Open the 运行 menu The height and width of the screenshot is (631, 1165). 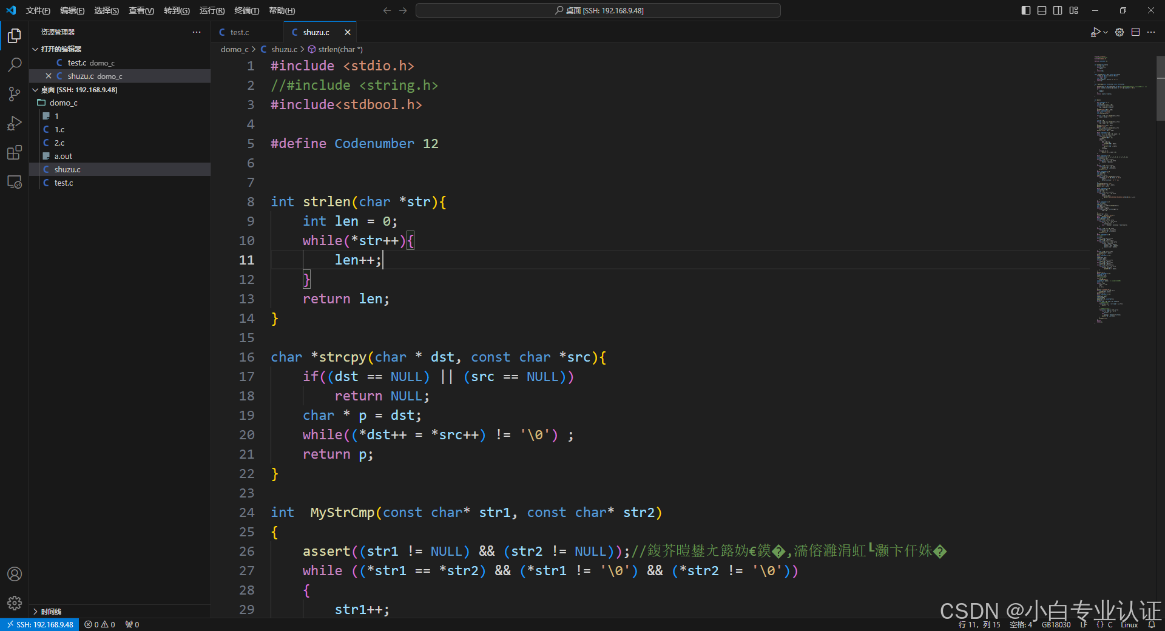[211, 10]
